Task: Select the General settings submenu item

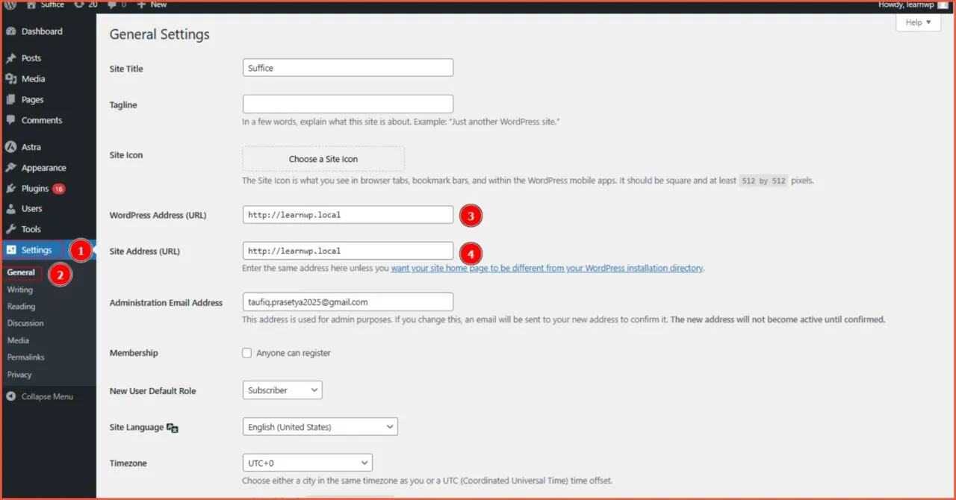Action: pyautogui.click(x=20, y=272)
